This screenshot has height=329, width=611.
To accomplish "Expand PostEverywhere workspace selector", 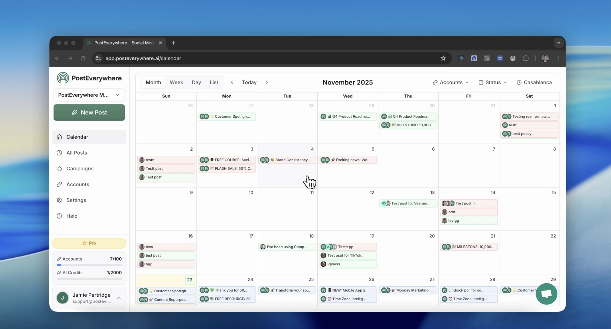I will [x=89, y=95].
